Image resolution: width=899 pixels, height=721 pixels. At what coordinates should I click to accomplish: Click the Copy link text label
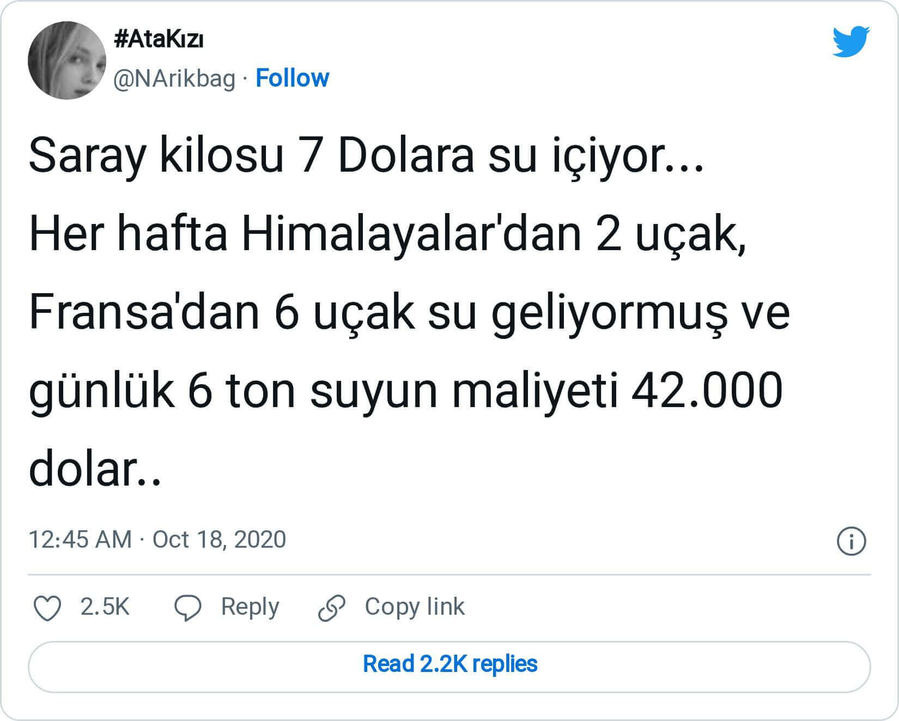pos(415,607)
